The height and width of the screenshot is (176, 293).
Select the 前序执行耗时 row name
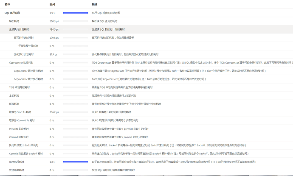click(17, 162)
